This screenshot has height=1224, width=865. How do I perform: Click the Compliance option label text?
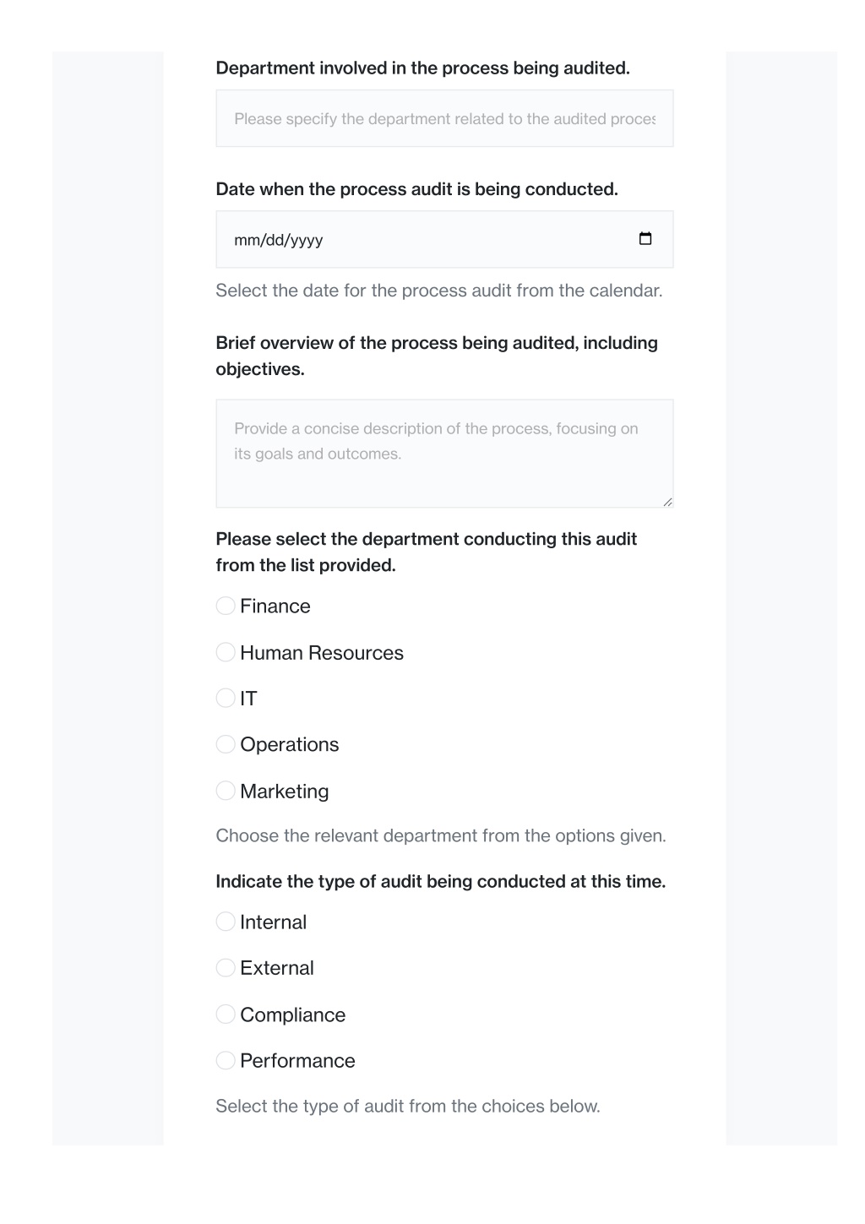click(293, 1015)
